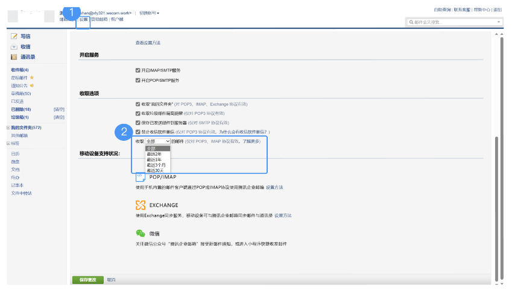Screen dimensions: 512x290
Task: Click the 通讯录 contacts book icon
Action: click(13, 57)
